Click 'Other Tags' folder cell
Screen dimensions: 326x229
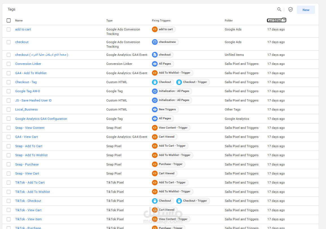(232, 109)
